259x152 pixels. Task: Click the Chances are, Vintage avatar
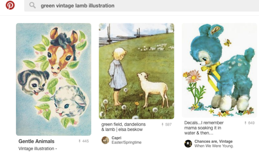tap(188, 144)
